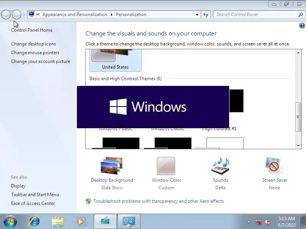The height and width of the screenshot is (229, 306).
Task: Select the High Contrast #1 theme thumbnail
Action: click(236, 101)
